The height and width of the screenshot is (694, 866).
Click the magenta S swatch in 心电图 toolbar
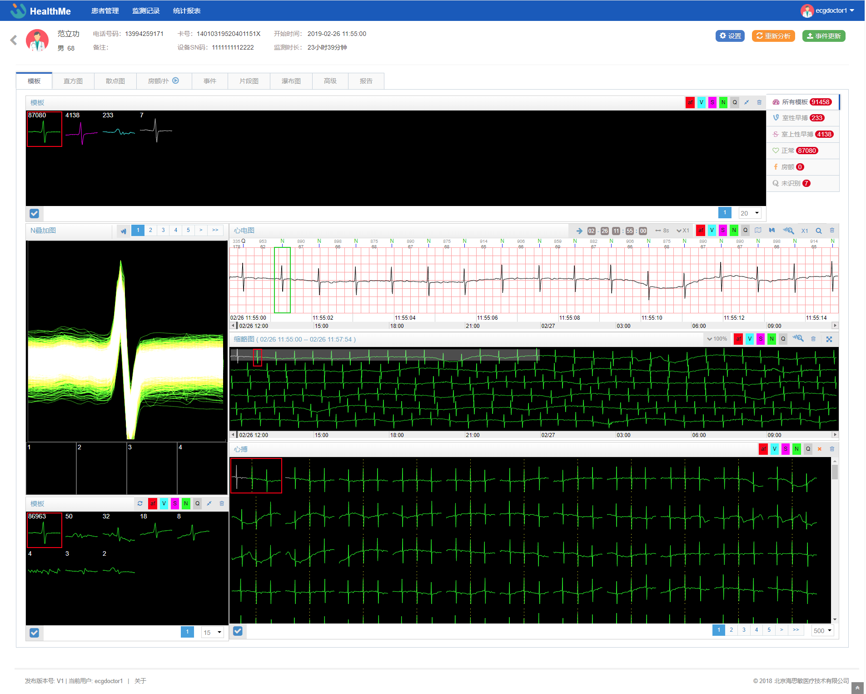tap(723, 231)
